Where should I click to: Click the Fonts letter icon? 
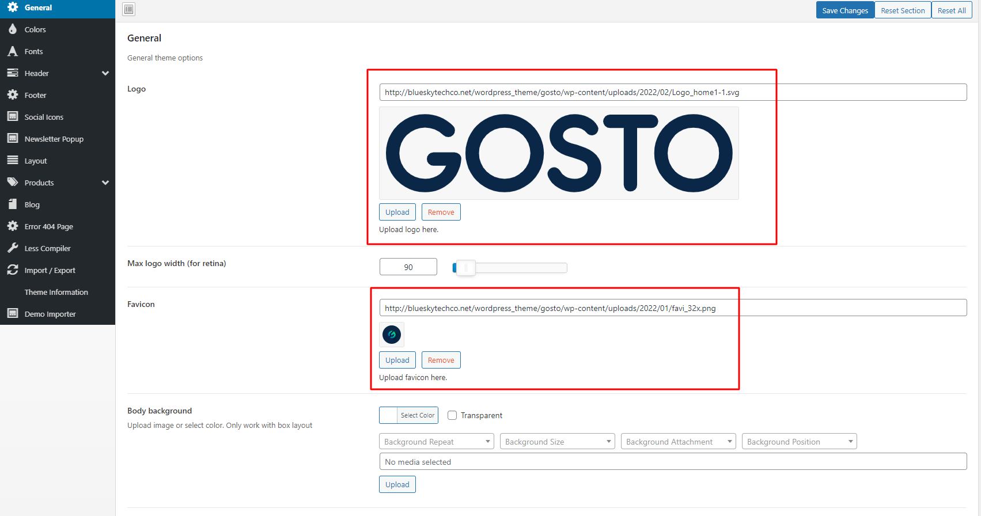[x=13, y=51]
